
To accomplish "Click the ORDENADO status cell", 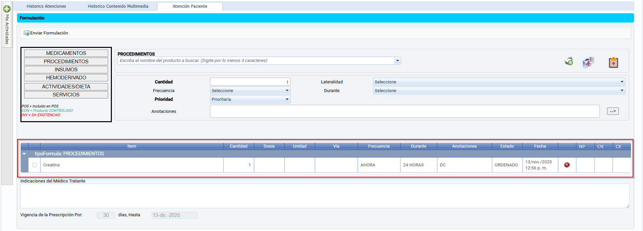I will tap(507, 165).
